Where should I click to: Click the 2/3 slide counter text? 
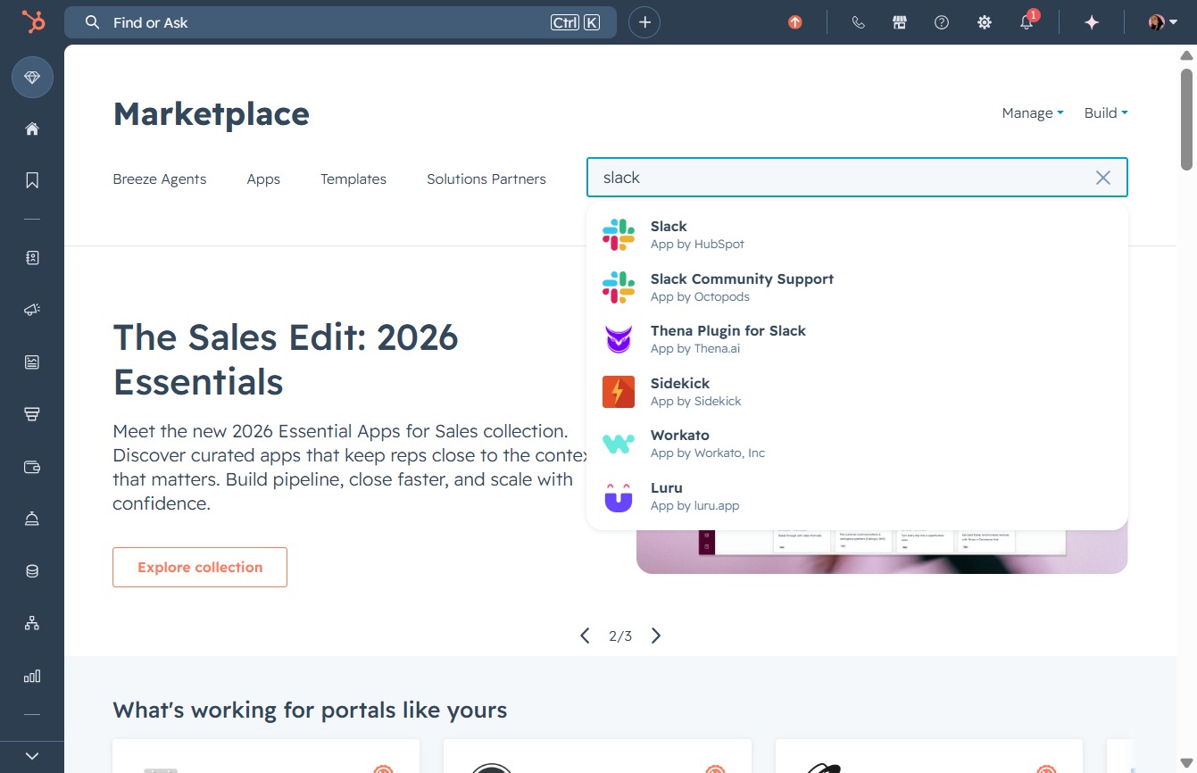point(620,636)
